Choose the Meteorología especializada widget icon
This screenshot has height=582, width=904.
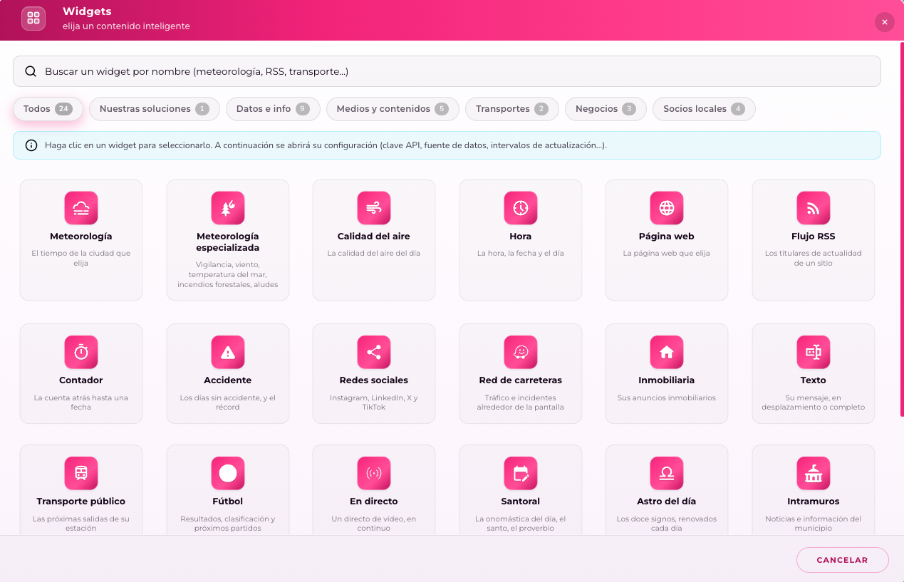tap(228, 208)
